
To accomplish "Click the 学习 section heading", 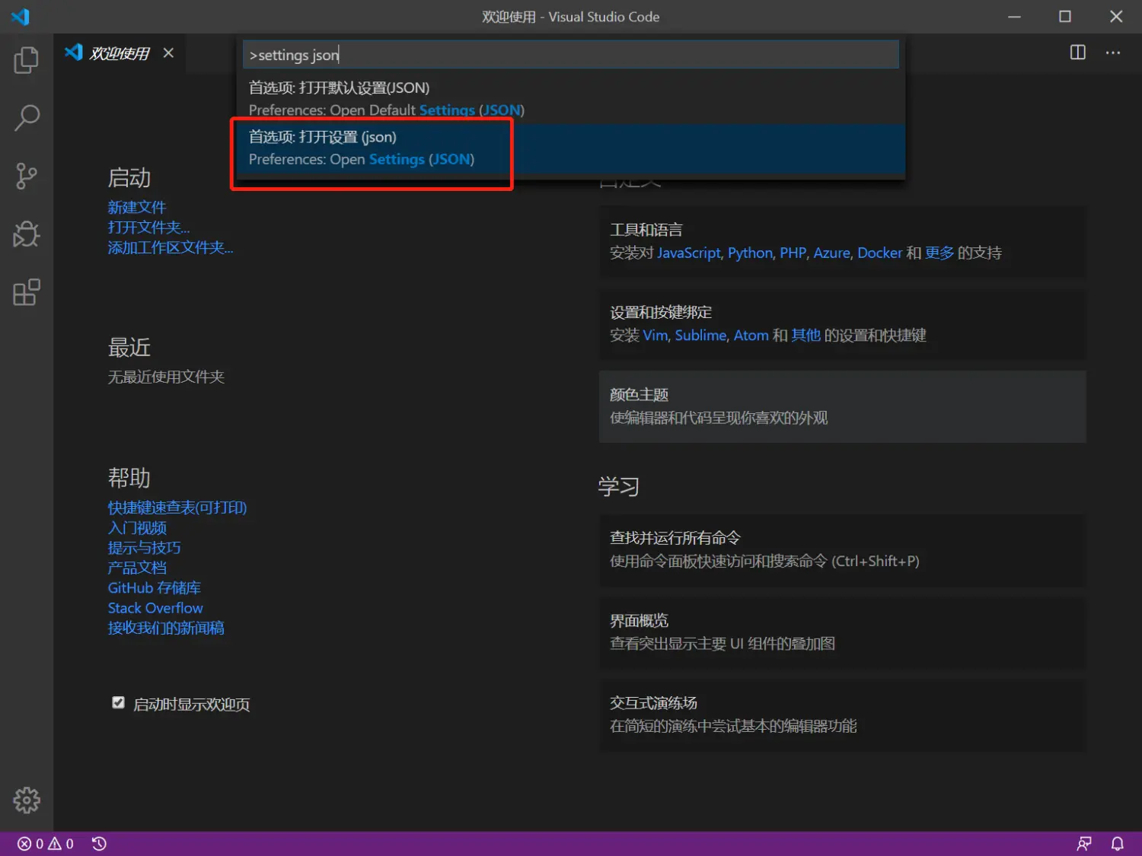I will point(618,486).
